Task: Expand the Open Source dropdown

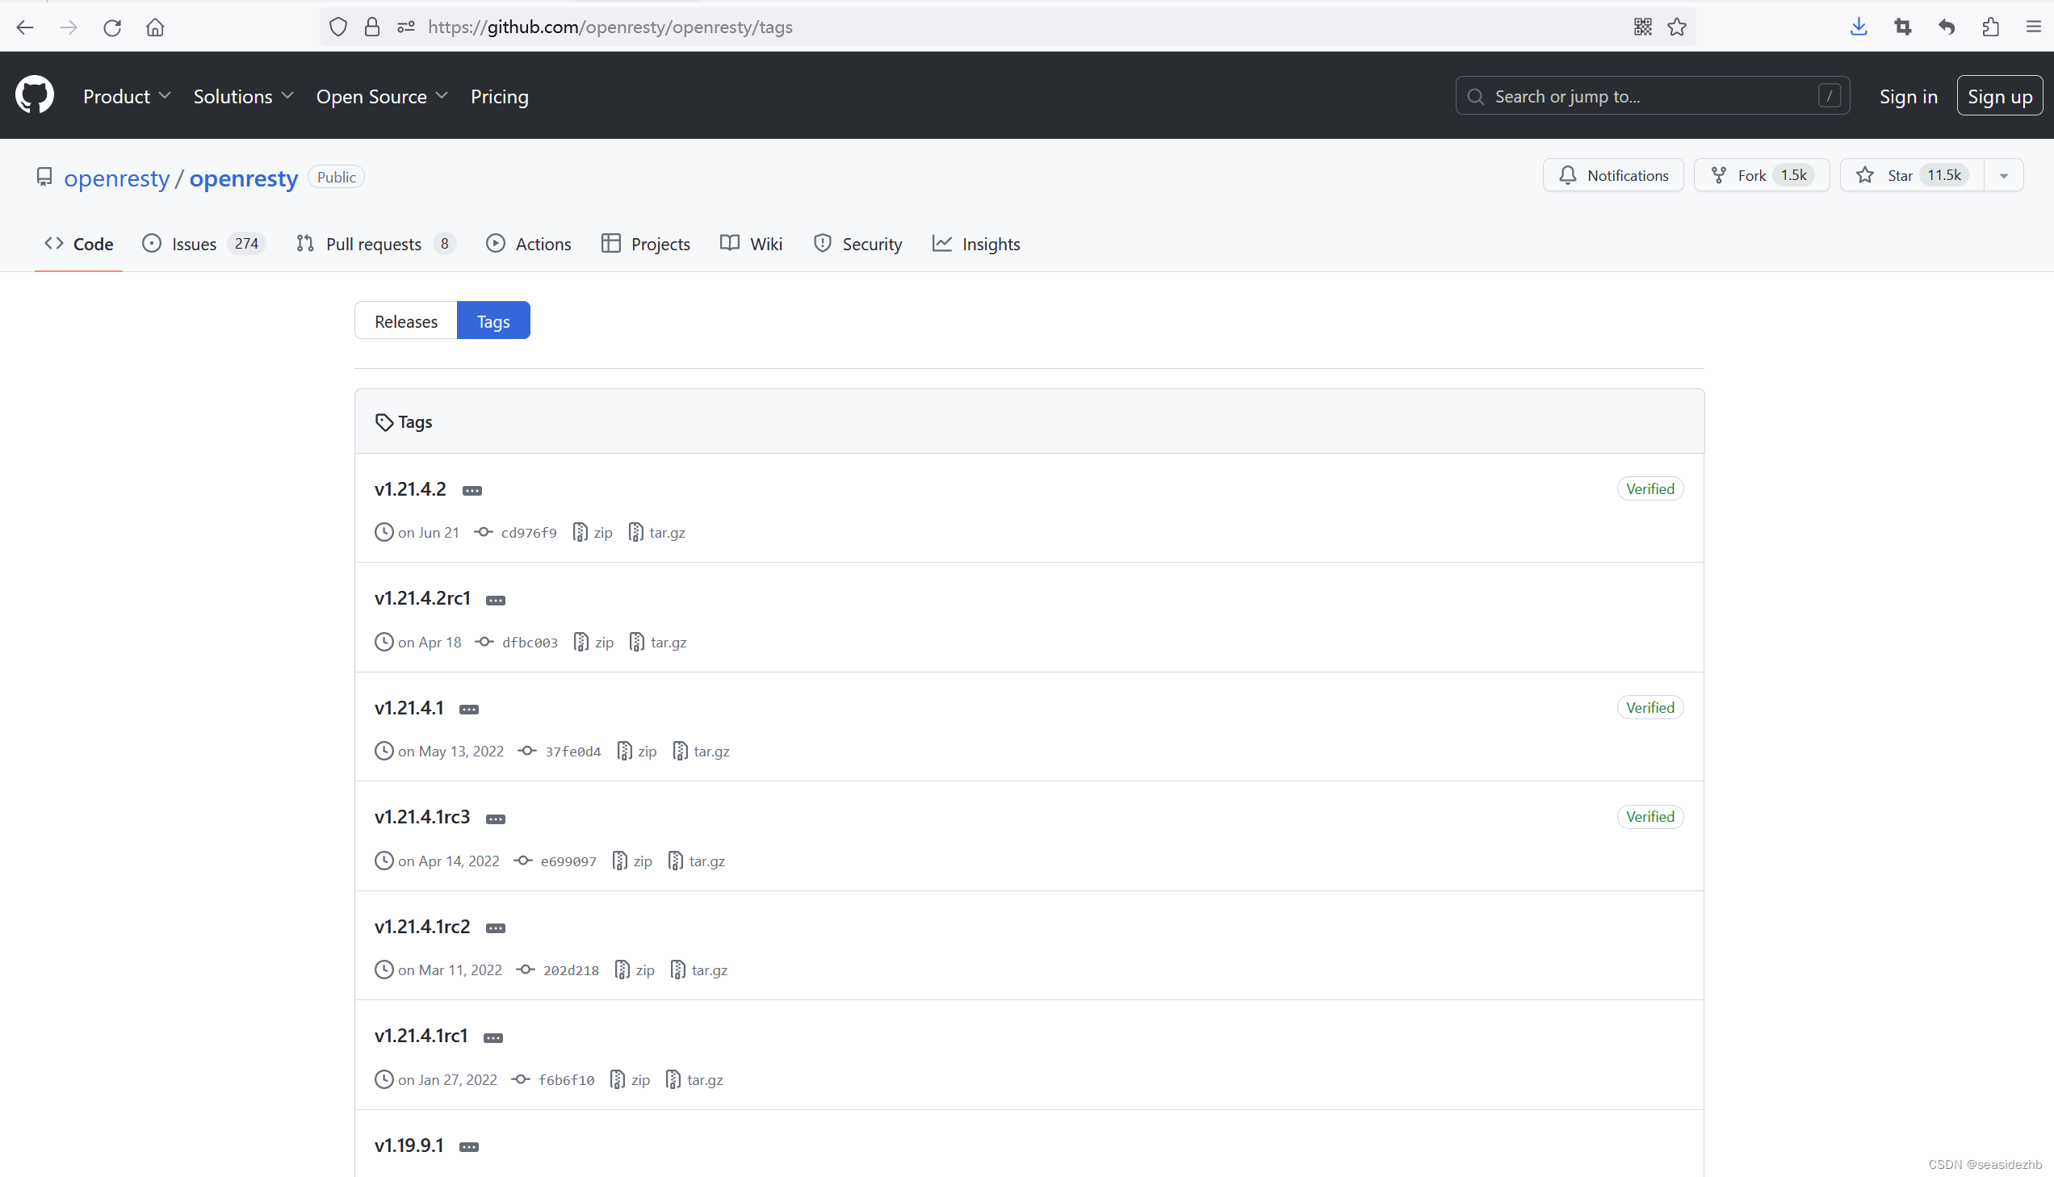Action: (x=382, y=96)
